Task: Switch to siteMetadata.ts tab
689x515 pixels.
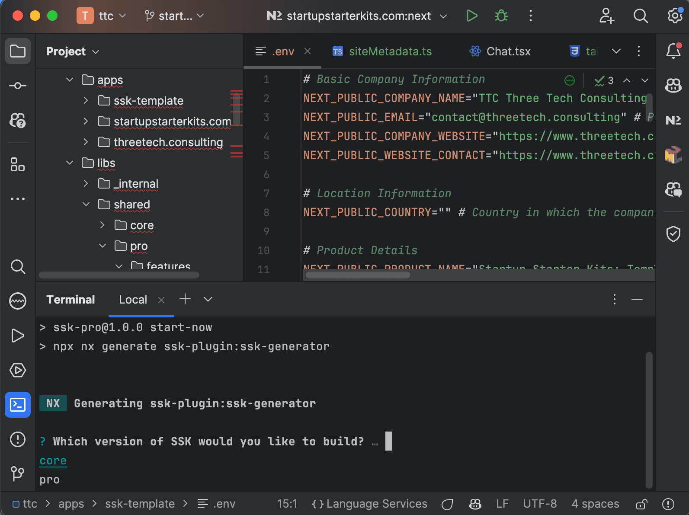Action: pyautogui.click(x=382, y=51)
